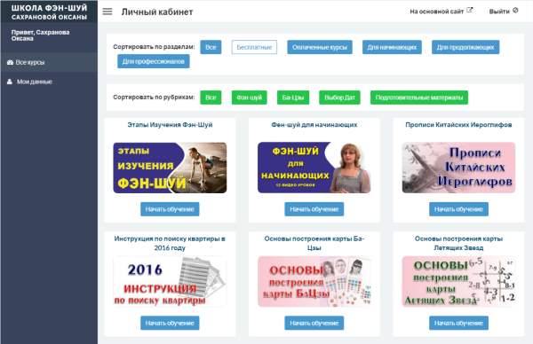Screen dimensions: 533x344
Task: Select Все курсы sidebar item
Action: click(49, 62)
